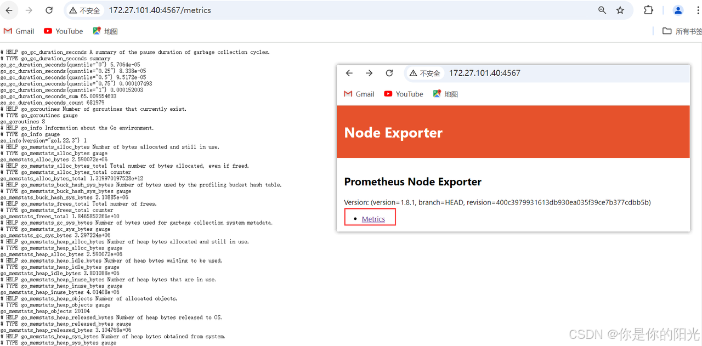Open the 地图 bookmark in the main bookmarks bar
Viewport: 702px width, 346px height.
point(105,31)
